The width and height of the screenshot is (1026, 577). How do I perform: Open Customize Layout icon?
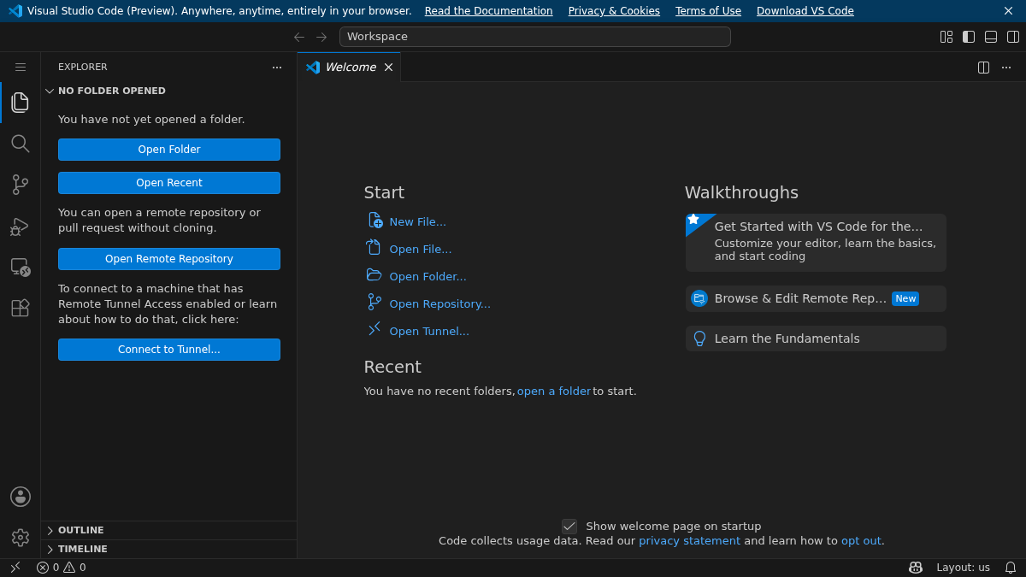pos(946,37)
